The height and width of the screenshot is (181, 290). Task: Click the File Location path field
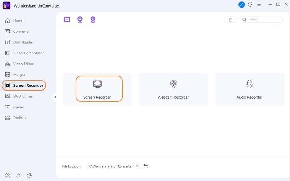pos(111,166)
